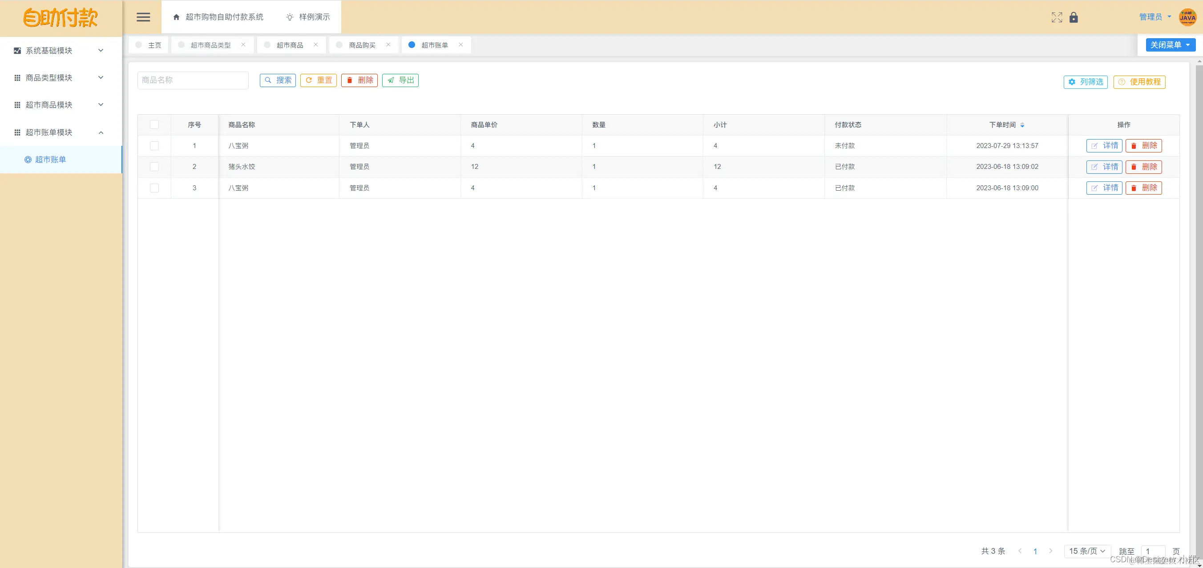Viewport: 1203px width, 568px height.
Task: Click the 导出 export button
Action: tap(400, 80)
